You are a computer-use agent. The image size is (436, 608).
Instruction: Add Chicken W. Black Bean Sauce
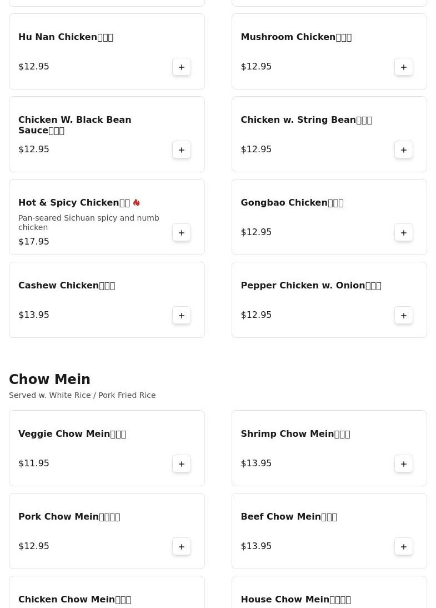coord(182,149)
